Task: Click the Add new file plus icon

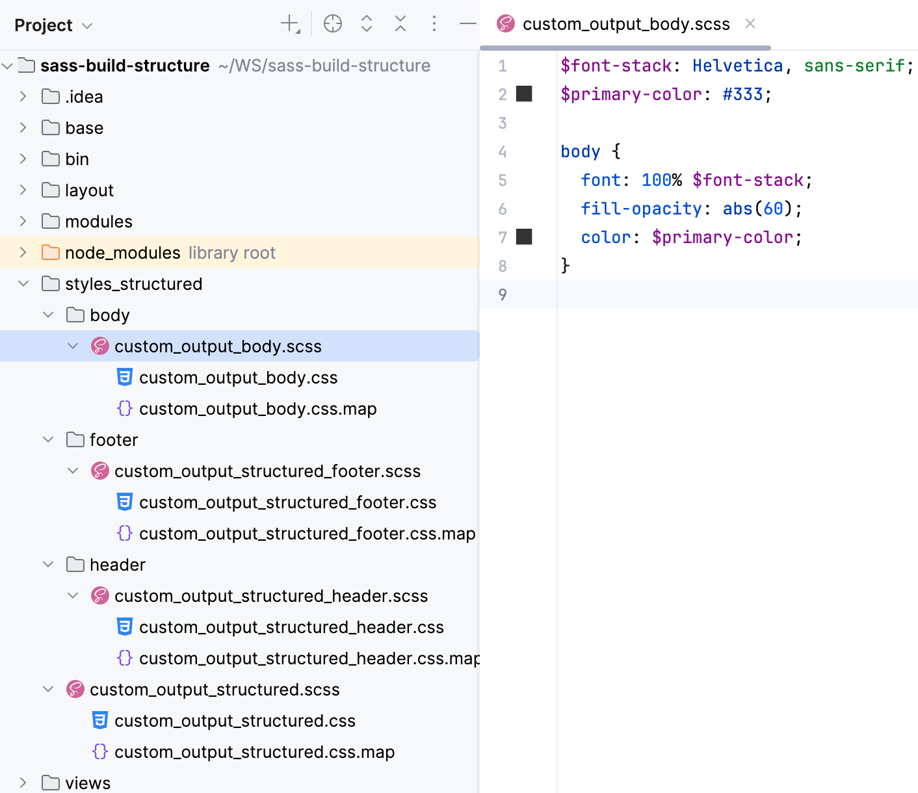Action: tap(288, 23)
